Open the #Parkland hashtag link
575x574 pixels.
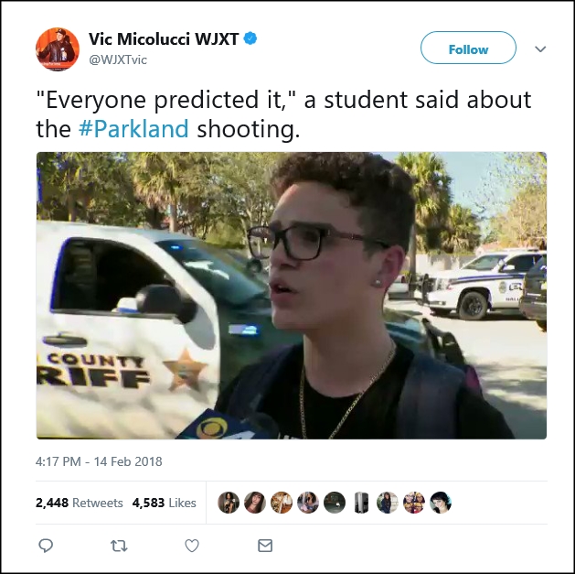(133, 129)
